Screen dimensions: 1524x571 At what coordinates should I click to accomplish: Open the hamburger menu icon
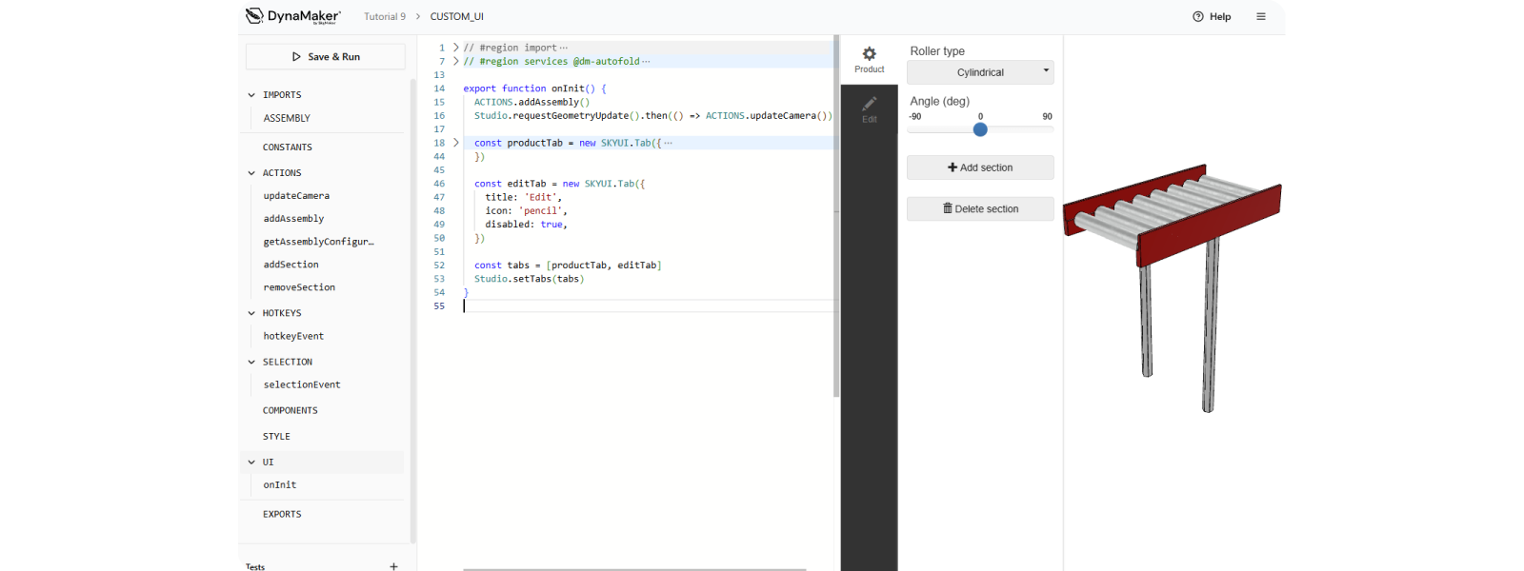coord(1261,16)
